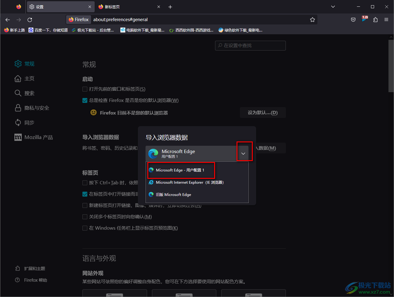
Task: Toggle 关闭多个标签页时向您确认 checkbox
Action: click(x=85, y=217)
